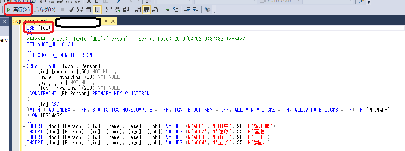Open the top toolbar overflow options

369,2
